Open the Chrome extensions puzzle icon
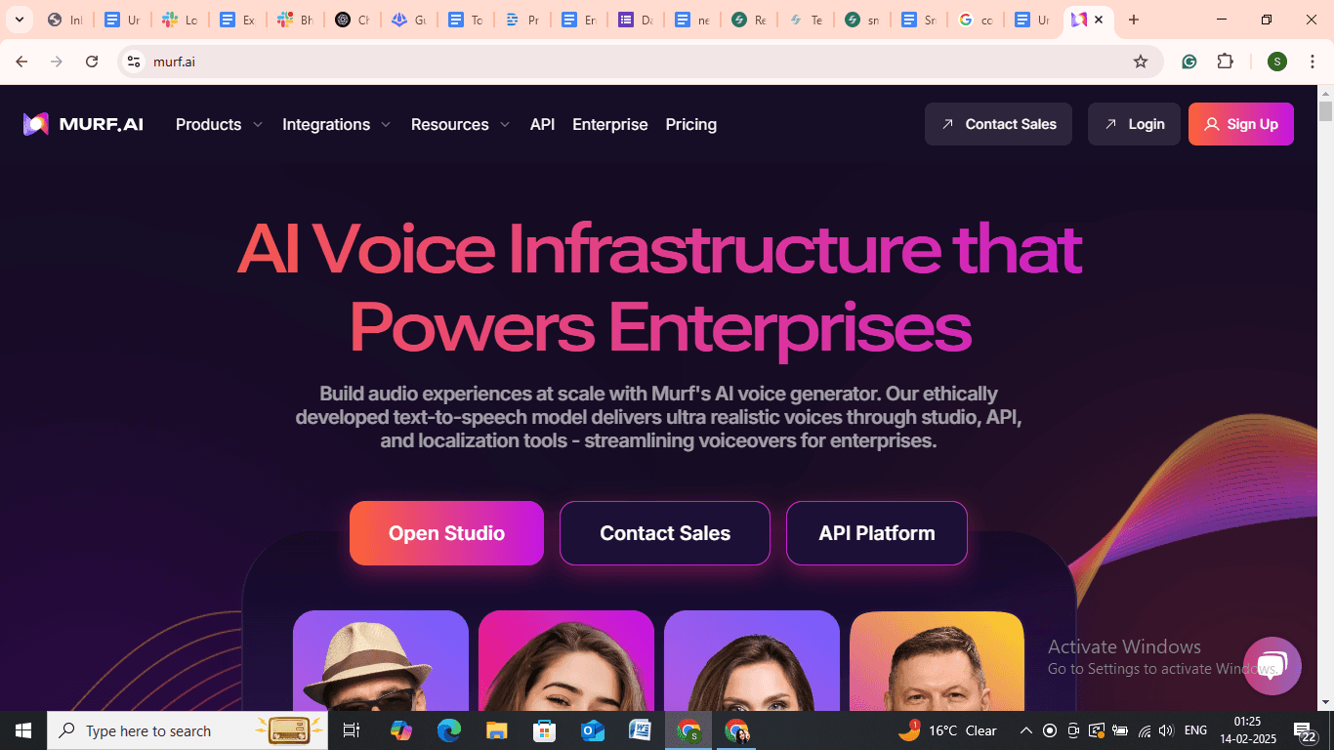The height and width of the screenshot is (750, 1334). (x=1226, y=62)
